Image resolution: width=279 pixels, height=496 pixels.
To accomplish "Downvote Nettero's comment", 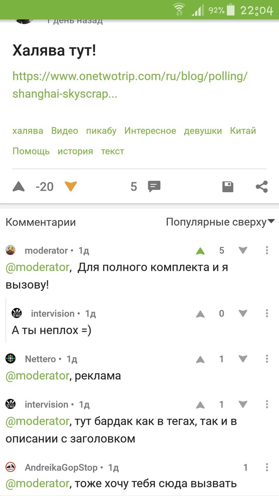I will click(242, 359).
